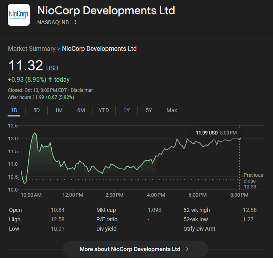Click the NASDAQ: NB ticker text

coord(53,22)
